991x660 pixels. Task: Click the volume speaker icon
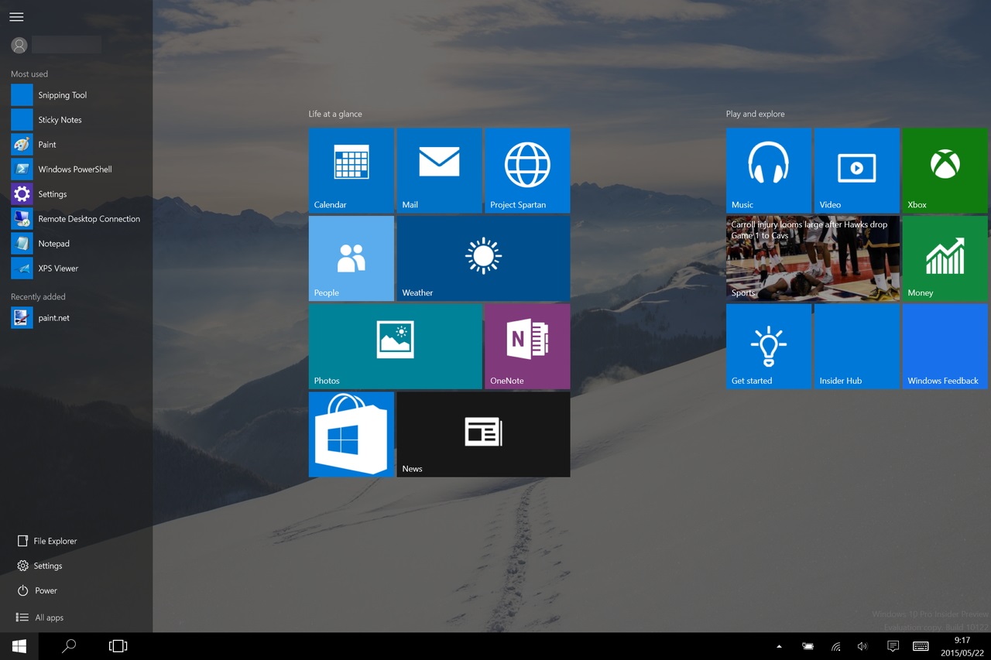point(862,646)
